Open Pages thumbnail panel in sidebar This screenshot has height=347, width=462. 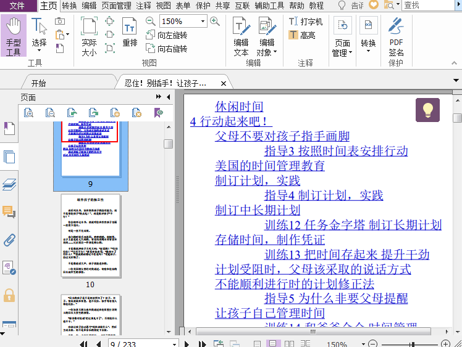coord(9,157)
